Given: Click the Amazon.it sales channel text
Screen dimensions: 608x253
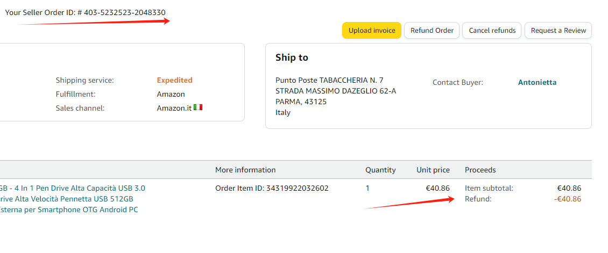Looking at the screenshot, I should [x=174, y=108].
